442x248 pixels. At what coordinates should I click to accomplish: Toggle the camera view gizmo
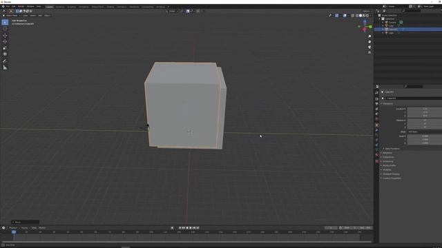pos(369,47)
